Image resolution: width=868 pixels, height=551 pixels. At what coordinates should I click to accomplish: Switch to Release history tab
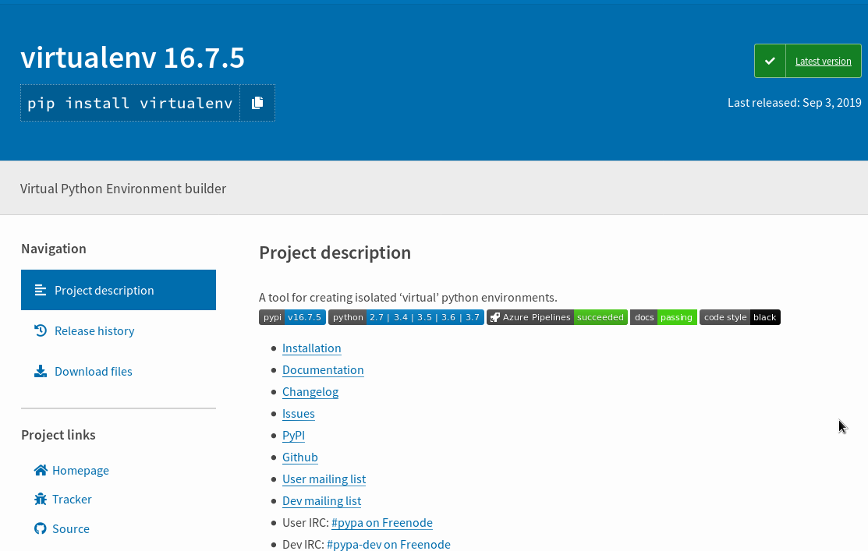point(94,330)
